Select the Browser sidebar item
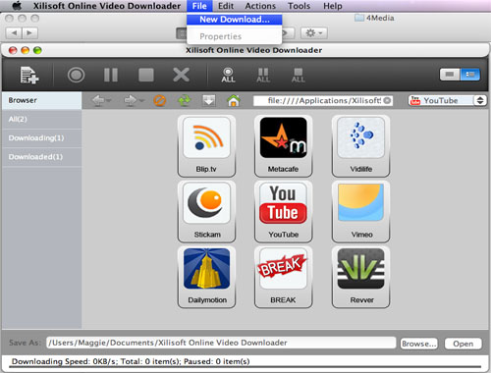The width and height of the screenshot is (491, 373). (41, 100)
